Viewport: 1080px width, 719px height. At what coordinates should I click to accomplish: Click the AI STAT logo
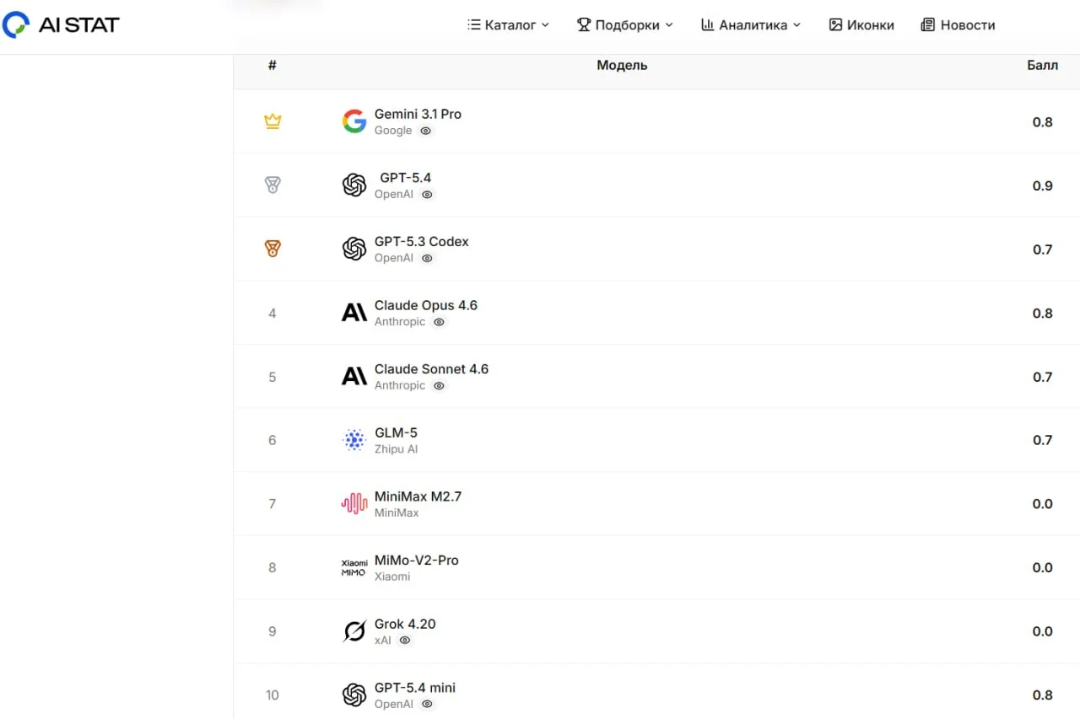(x=61, y=25)
